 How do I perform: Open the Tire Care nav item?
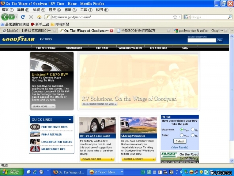[102, 48]
